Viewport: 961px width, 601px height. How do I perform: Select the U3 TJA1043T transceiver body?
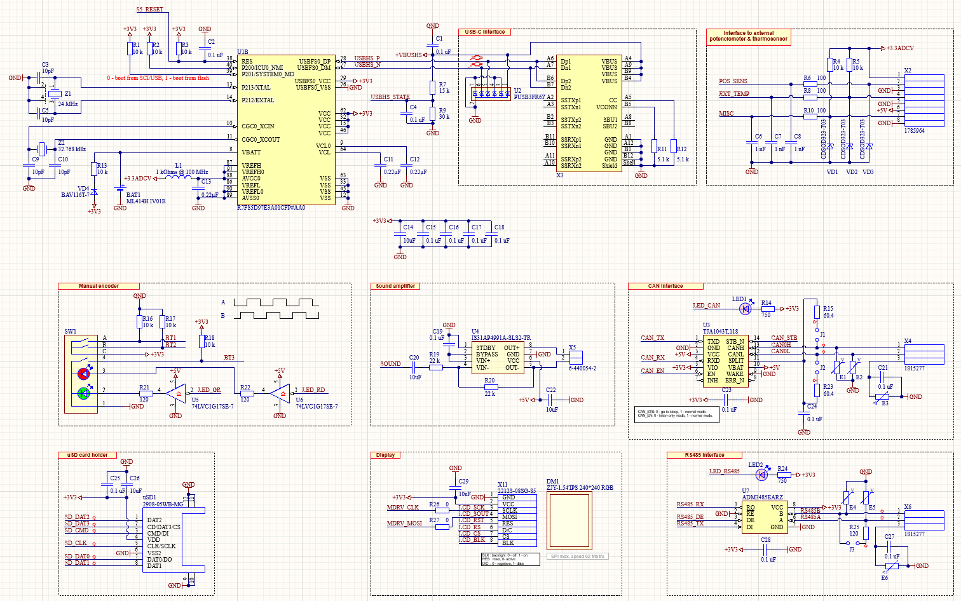pos(725,361)
